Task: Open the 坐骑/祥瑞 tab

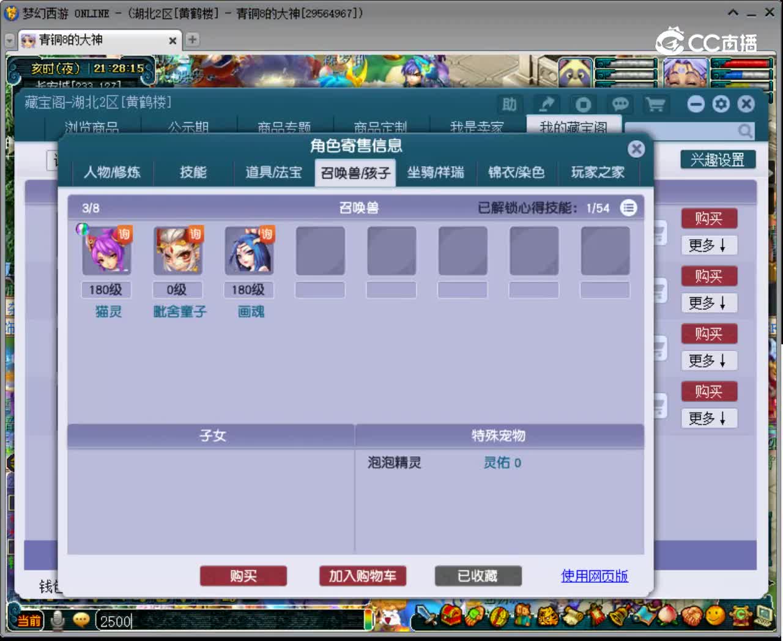Action: [436, 172]
